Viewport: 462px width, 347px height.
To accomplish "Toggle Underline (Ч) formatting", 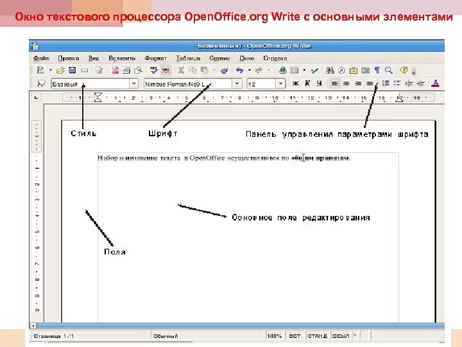I will pyautogui.click(x=319, y=84).
